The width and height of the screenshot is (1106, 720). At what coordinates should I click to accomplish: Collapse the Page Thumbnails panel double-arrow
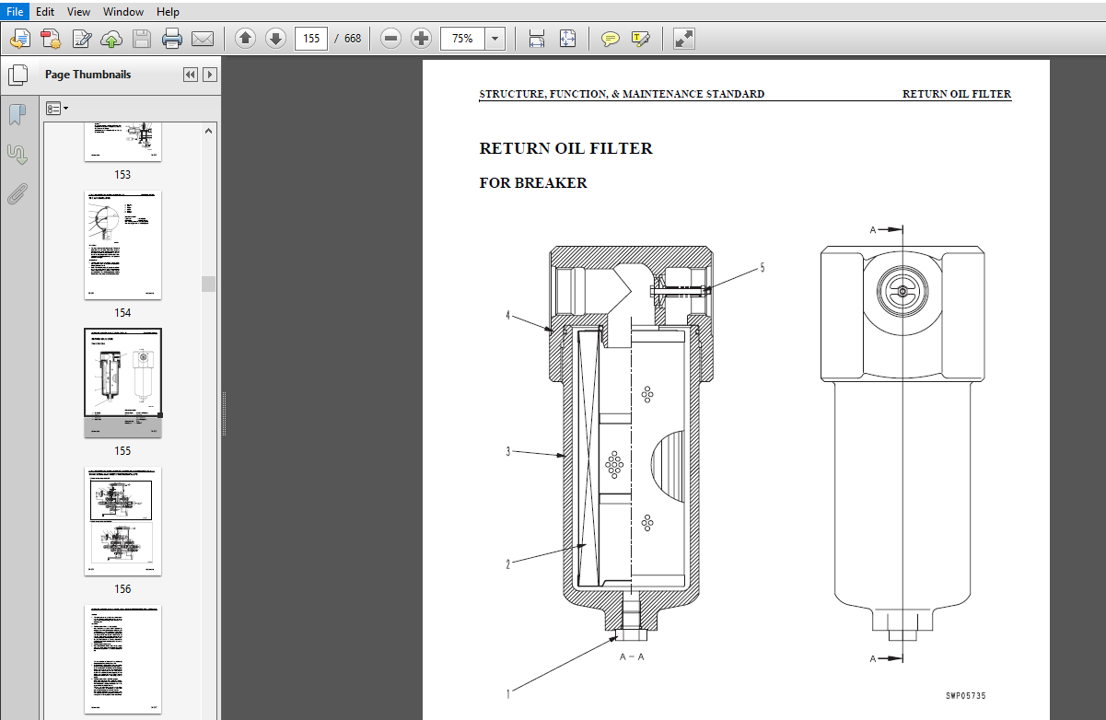191,75
